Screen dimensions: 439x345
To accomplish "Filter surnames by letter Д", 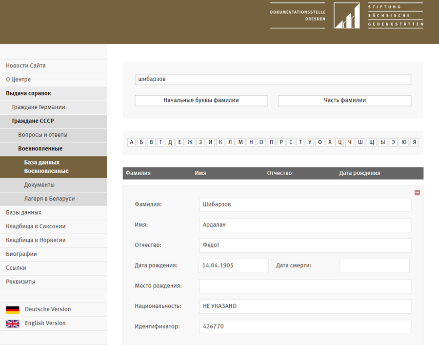I will (x=170, y=142).
